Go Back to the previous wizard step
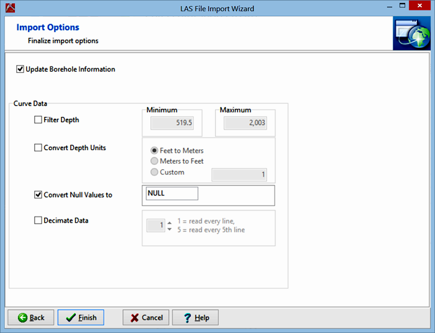Screen dimensions: 435x333 pos(31,317)
